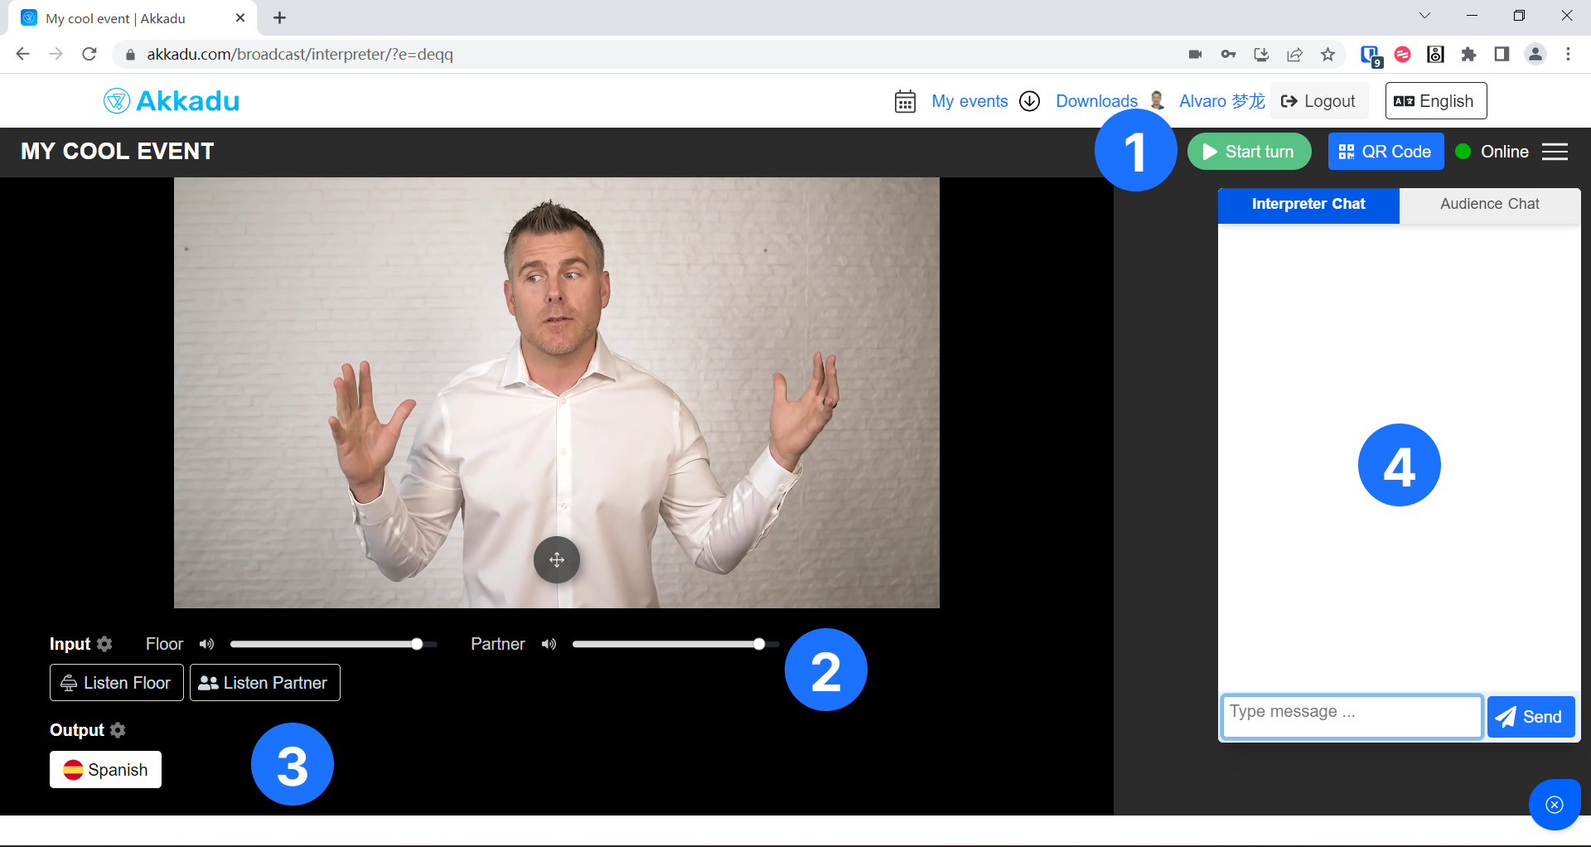Close the My cool event tab

click(240, 18)
